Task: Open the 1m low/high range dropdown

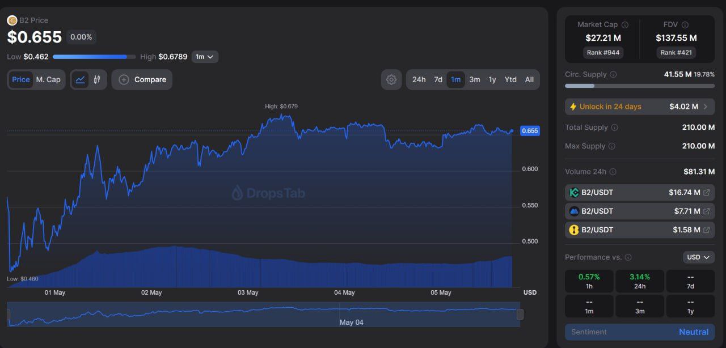Action: click(x=205, y=57)
